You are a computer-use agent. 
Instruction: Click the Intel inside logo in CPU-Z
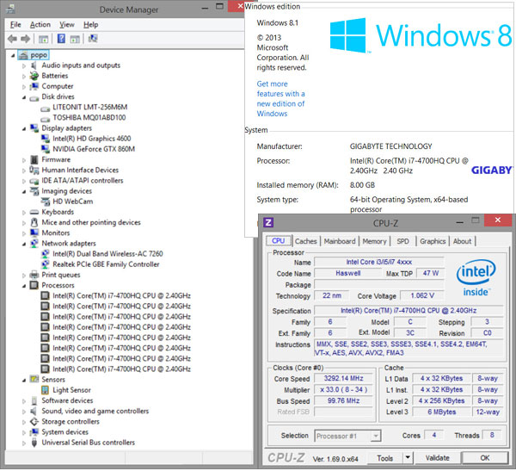point(476,278)
